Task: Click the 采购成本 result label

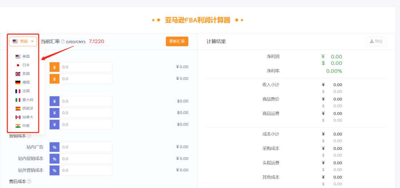Action: tap(271, 148)
